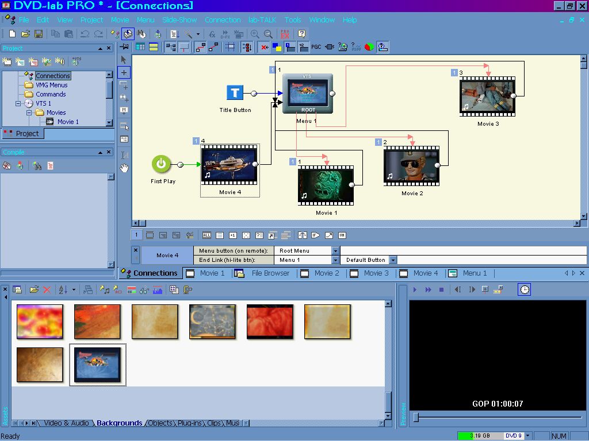Image resolution: width=589 pixels, height=441 pixels.
Task: Click the red X delete-connection icon
Action: coord(265,47)
